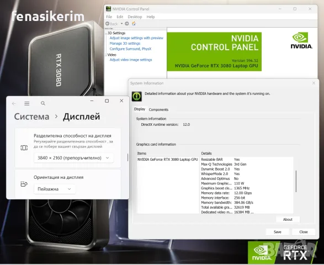Click the Items column header
The width and height of the screenshot is (324, 265).
tap(142, 153)
